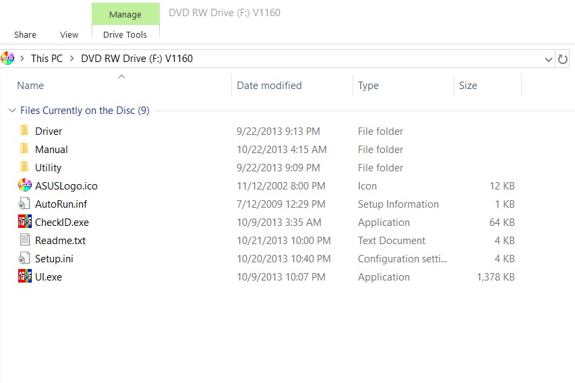Viewport: 575px width, 383px height.
Task: Go to This PC in breadcrumb
Action: 47,59
